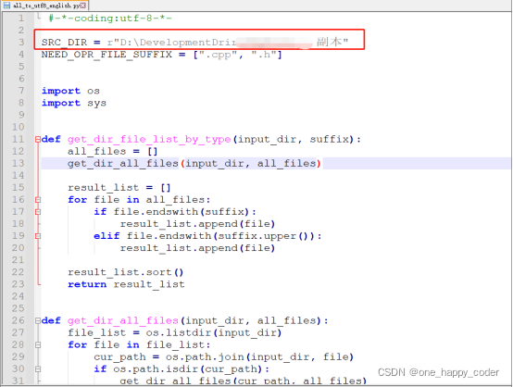Click the highlighted get_dir_all_files call on line 13
Viewport: 513px width, 387px height.
(194, 164)
